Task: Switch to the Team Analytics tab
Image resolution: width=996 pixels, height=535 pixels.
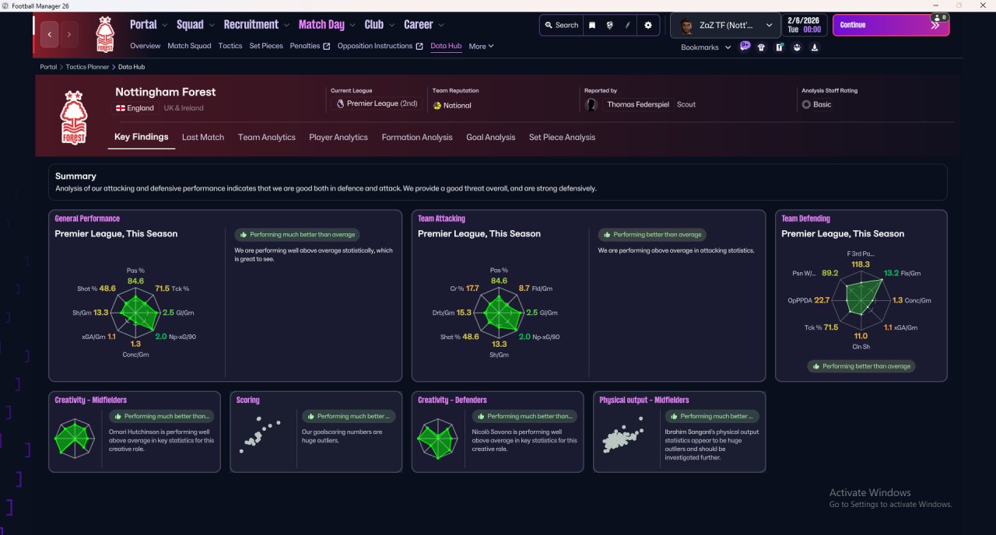Action: click(267, 137)
